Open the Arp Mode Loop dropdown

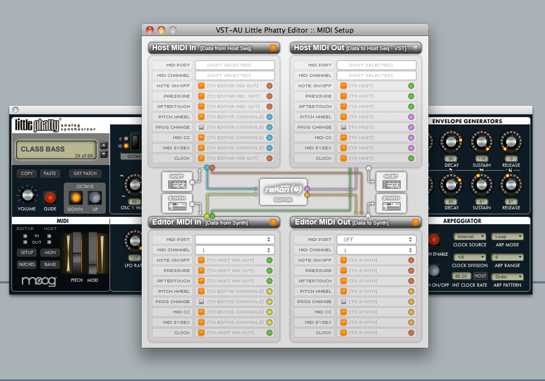507,237
